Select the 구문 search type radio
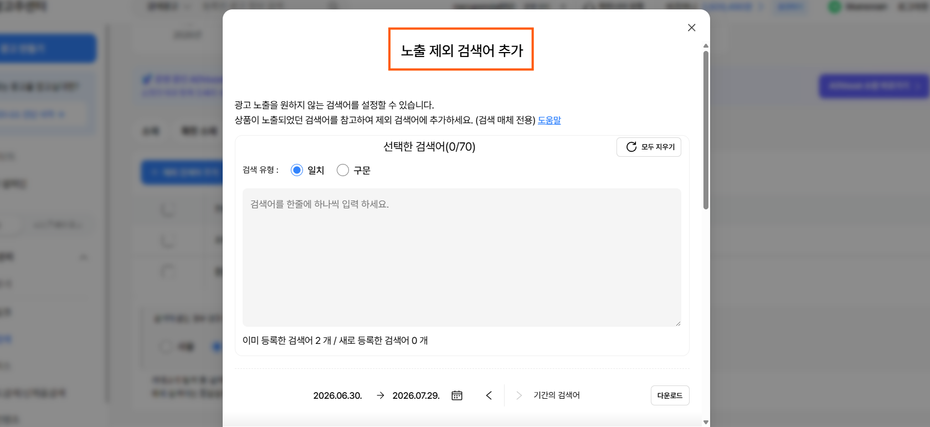Image resolution: width=930 pixels, height=427 pixels. 343,170
